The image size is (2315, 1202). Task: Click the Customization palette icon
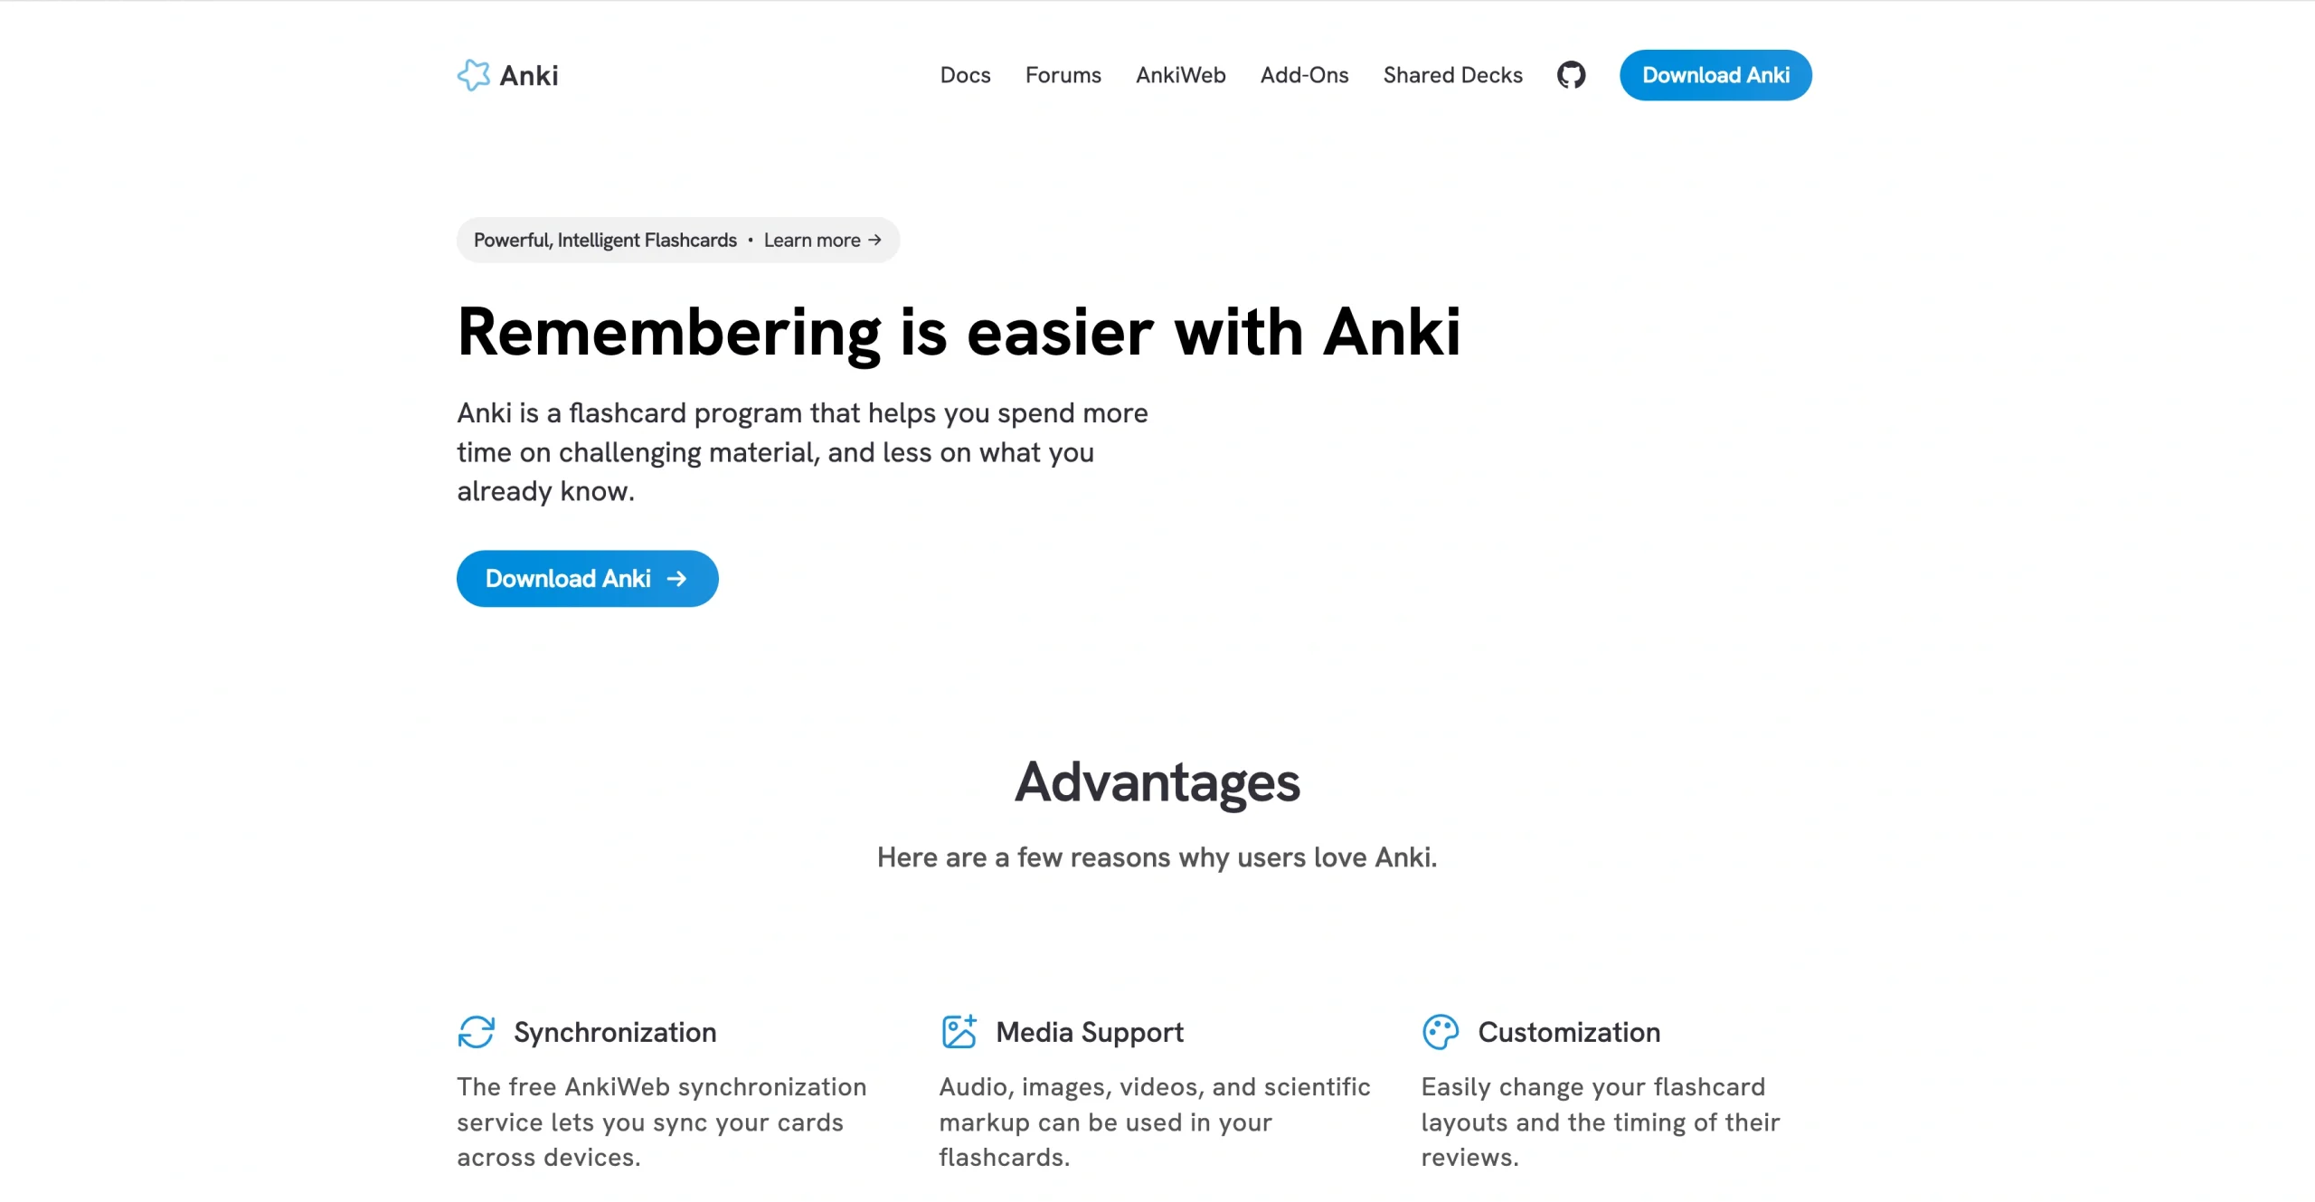click(x=1441, y=1031)
